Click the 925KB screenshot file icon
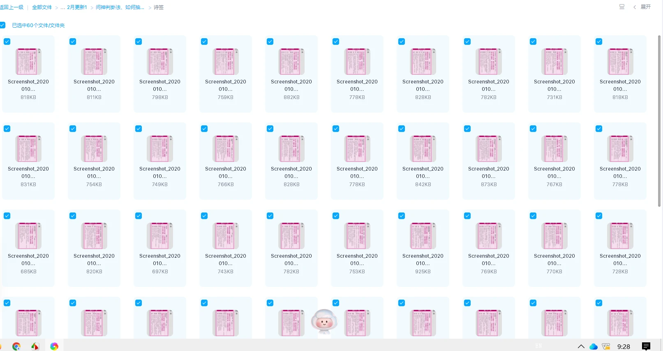This screenshot has width=663, height=351. pyautogui.click(x=423, y=236)
